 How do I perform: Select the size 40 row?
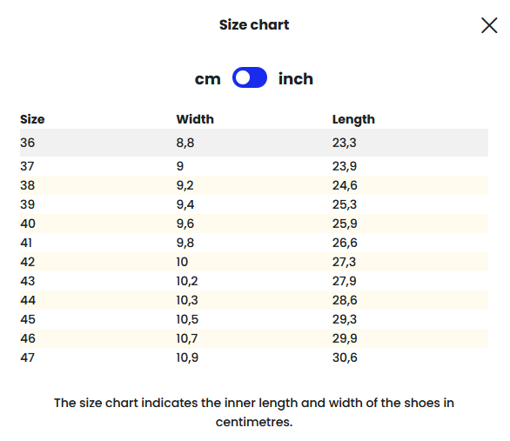coord(254,224)
